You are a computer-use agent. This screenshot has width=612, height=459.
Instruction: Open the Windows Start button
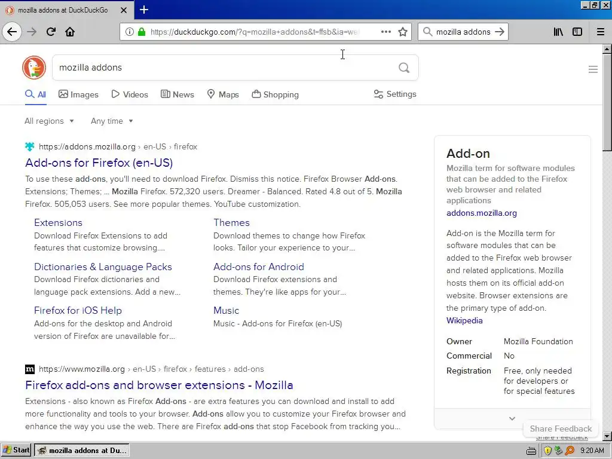(x=16, y=451)
